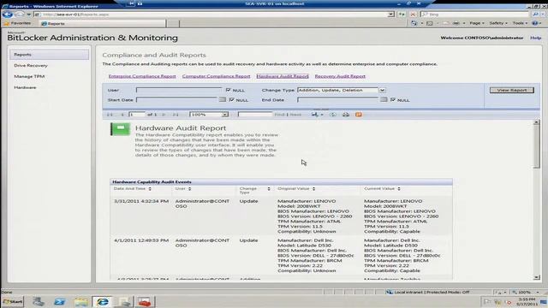The image size is (548, 308).
Task: Go to next page of report
Action: tap(164, 115)
